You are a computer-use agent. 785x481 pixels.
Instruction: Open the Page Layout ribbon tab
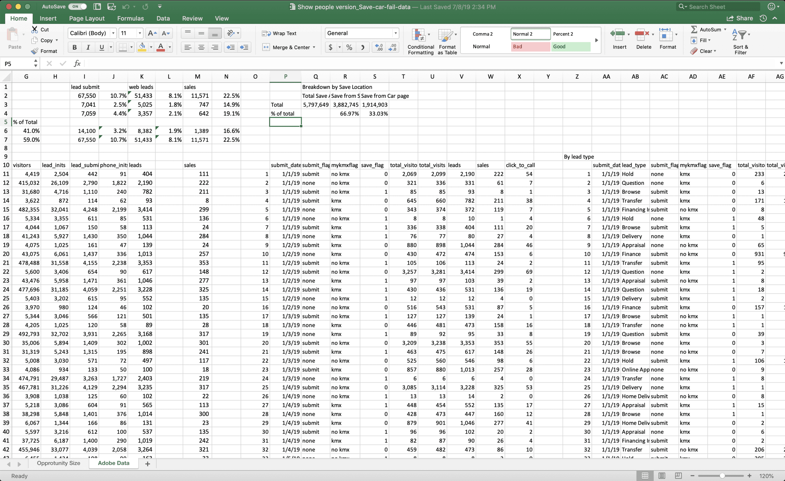pyautogui.click(x=87, y=19)
